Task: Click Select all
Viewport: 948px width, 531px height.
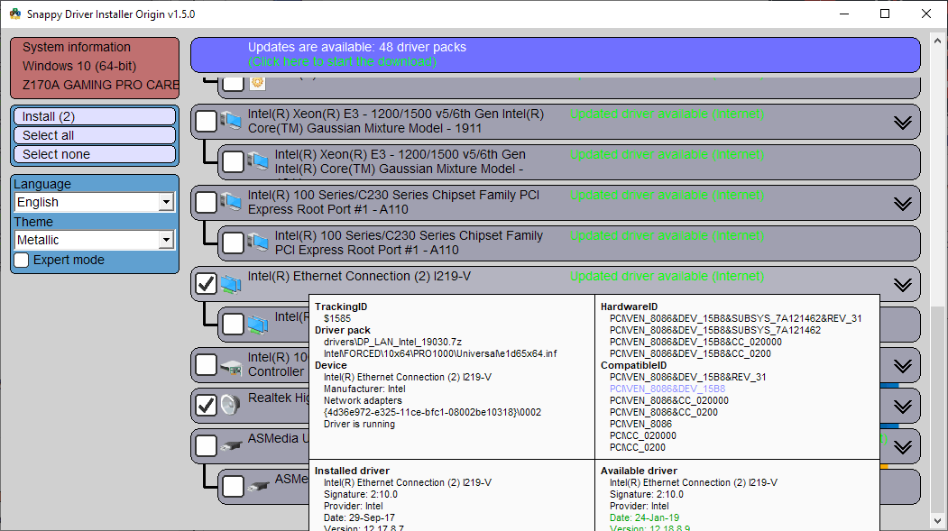Action: [x=95, y=135]
